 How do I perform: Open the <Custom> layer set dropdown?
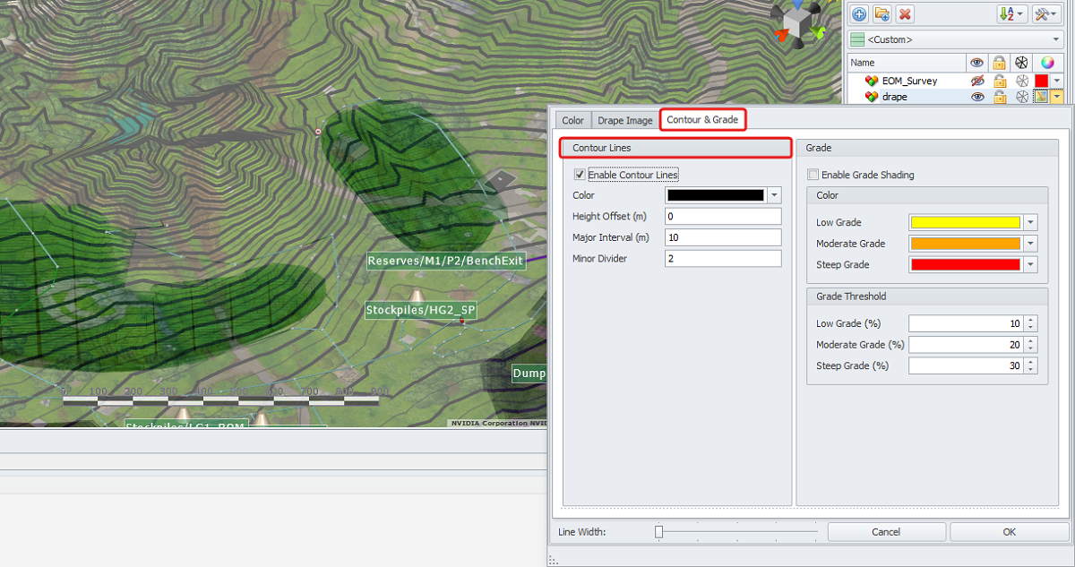click(x=1056, y=39)
